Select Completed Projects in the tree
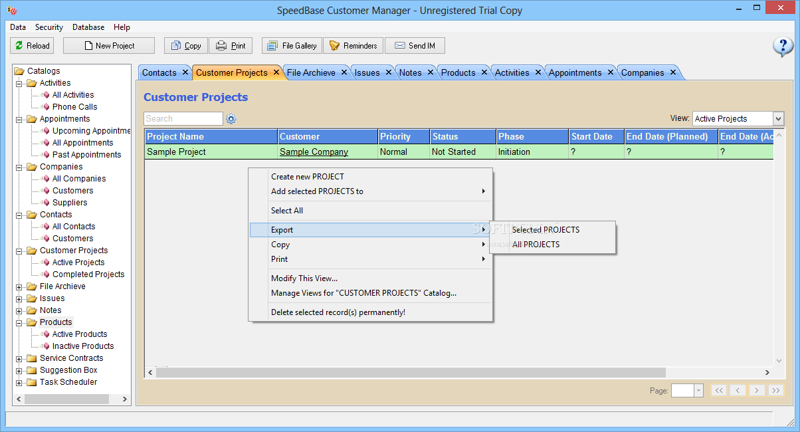The width and height of the screenshot is (800, 432). [88, 274]
